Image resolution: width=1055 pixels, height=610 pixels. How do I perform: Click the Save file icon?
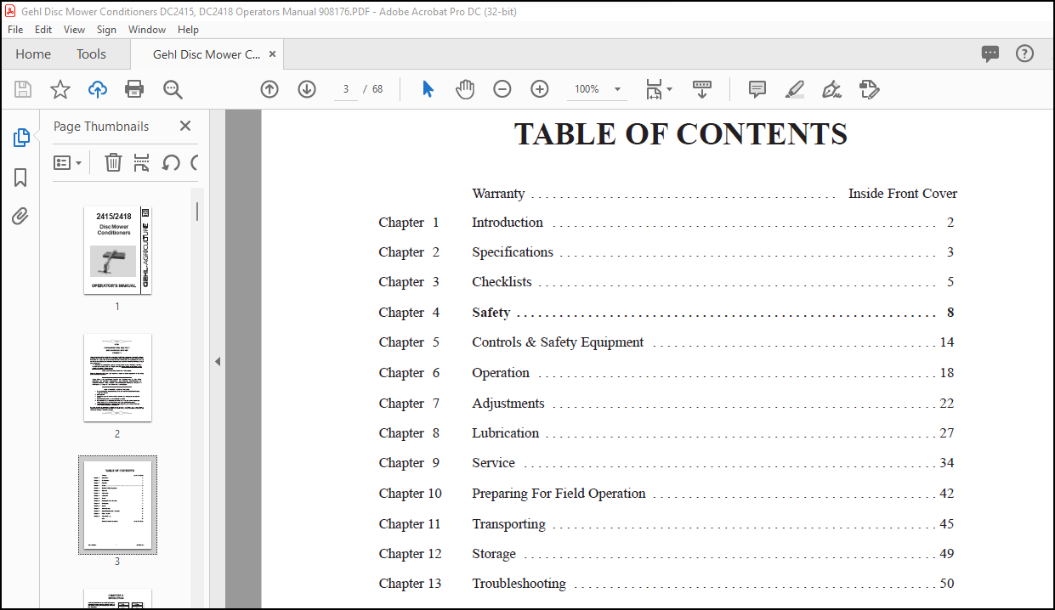(23, 89)
